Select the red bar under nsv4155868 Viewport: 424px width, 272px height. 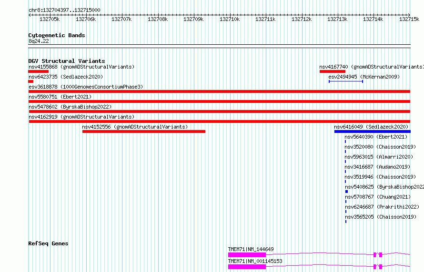(39, 71)
